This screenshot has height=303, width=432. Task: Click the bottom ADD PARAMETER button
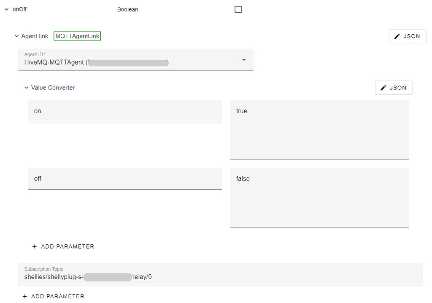(x=53, y=296)
